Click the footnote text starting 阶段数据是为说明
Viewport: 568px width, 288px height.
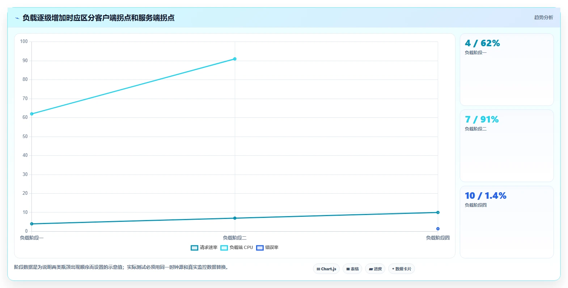tap(121, 267)
